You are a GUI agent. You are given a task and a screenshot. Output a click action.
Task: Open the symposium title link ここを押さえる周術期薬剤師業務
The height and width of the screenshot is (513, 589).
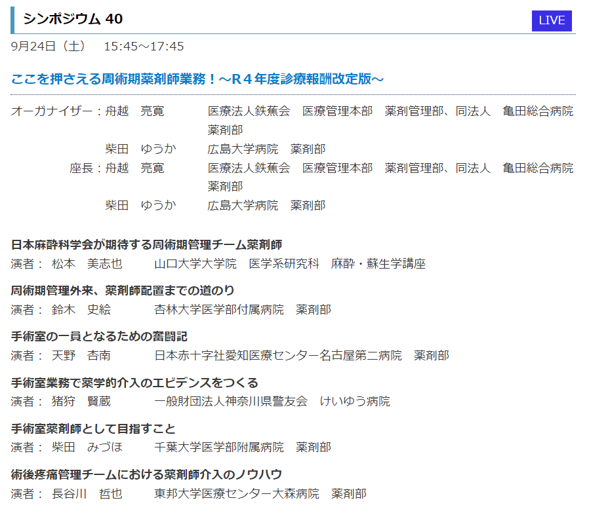(x=197, y=79)
